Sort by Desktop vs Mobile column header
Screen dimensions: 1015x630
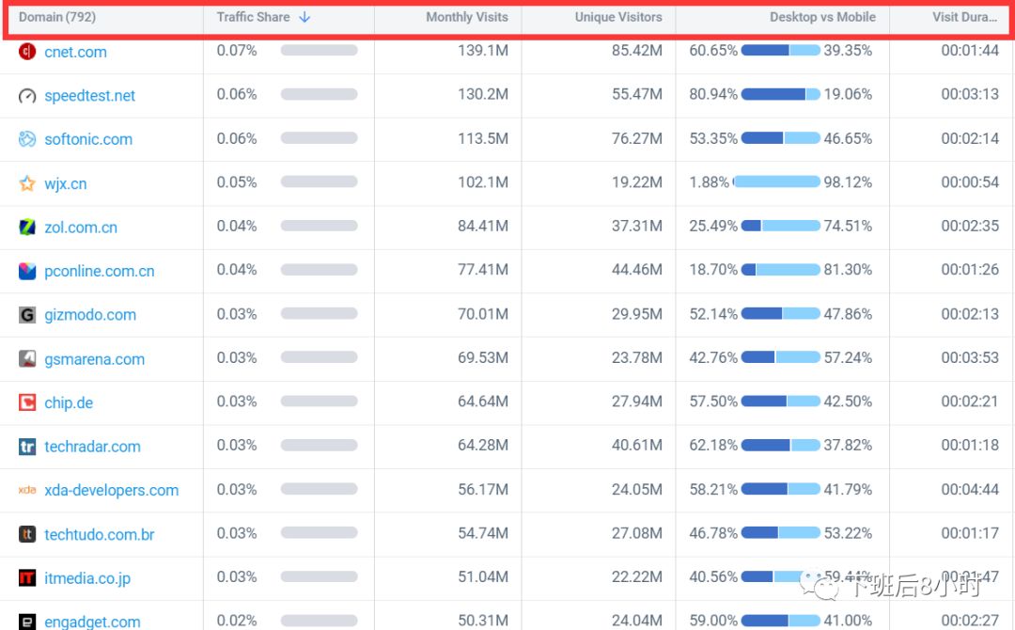(822, 18)
